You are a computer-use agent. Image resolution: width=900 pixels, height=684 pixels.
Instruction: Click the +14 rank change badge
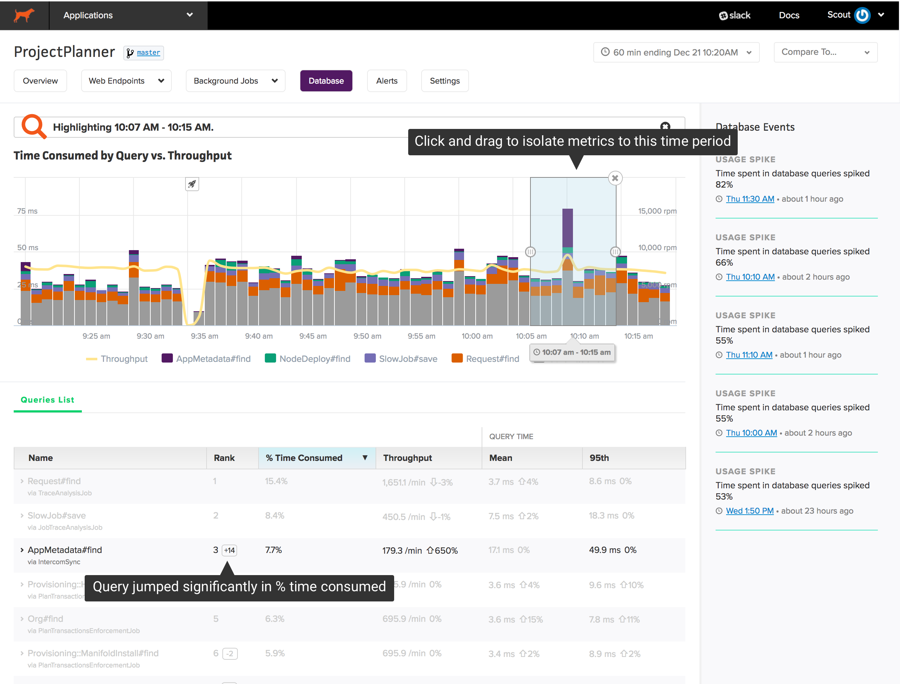[x=230, y=551]
